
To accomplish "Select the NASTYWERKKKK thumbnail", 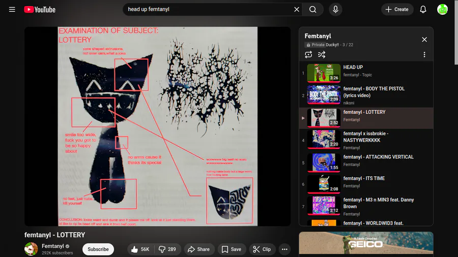I will pos(324,139).
